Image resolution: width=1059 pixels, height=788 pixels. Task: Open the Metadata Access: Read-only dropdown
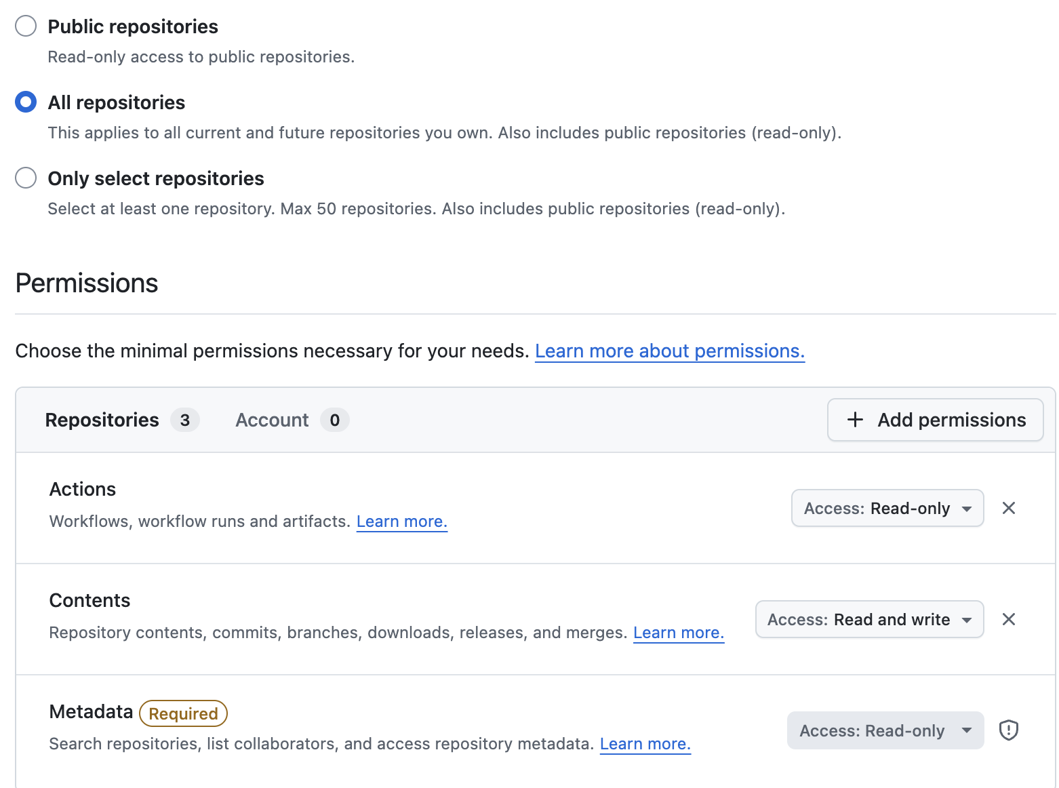tap(885, 730)
